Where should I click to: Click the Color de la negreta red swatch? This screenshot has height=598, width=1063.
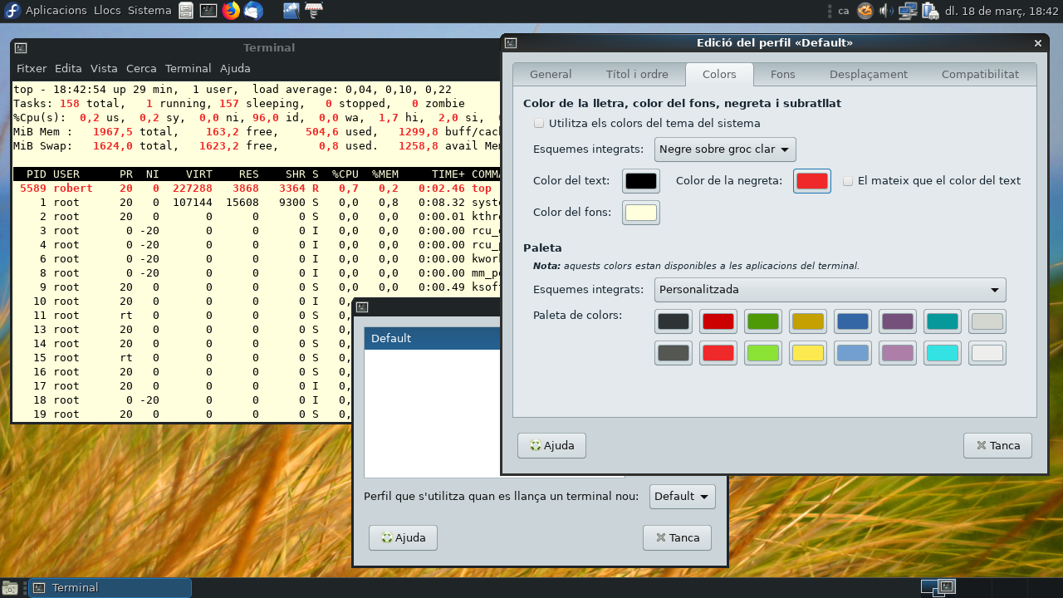811,180
